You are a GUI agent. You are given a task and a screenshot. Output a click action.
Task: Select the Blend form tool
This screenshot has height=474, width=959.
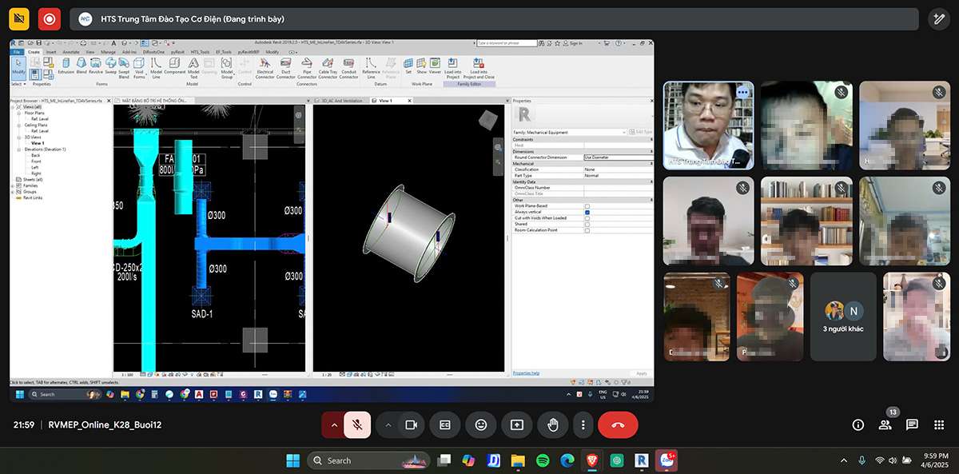point(81,67)
